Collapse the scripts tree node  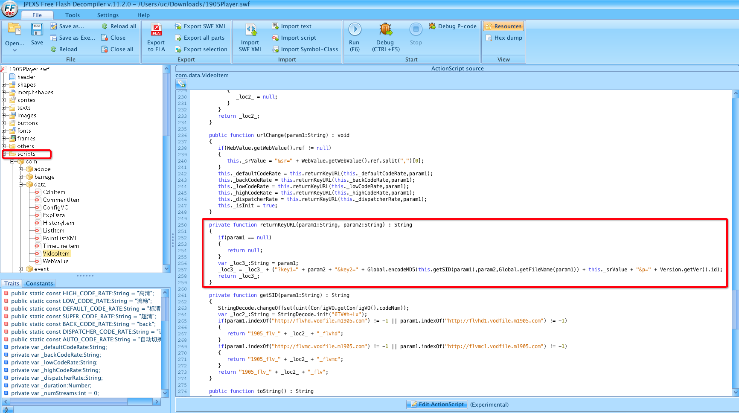tap(5, 154)
